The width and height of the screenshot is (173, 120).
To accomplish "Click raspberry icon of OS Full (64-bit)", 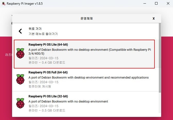I will [20, 79].
